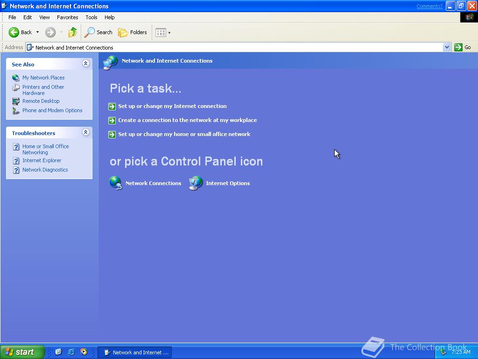
Task: Click the Windows flag throbber icon
Action: pos(469,17)
